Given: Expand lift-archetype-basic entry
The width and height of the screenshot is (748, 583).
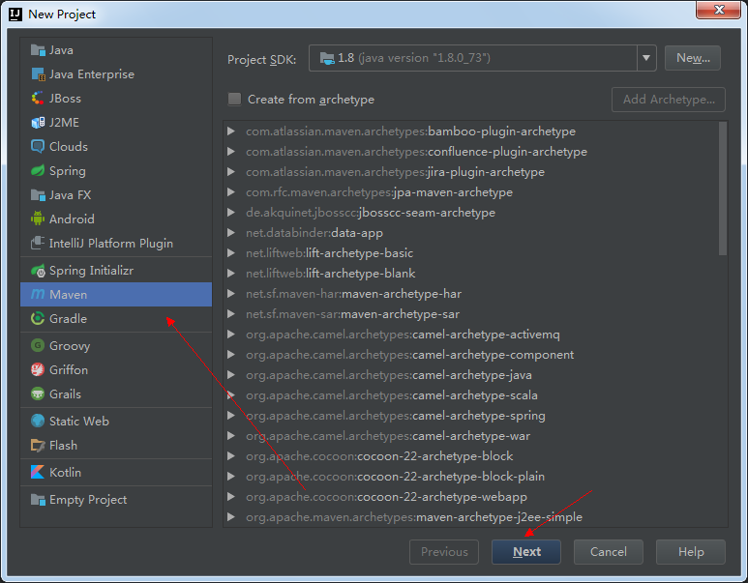Looking at the screenshot, I should pos(231,253).
